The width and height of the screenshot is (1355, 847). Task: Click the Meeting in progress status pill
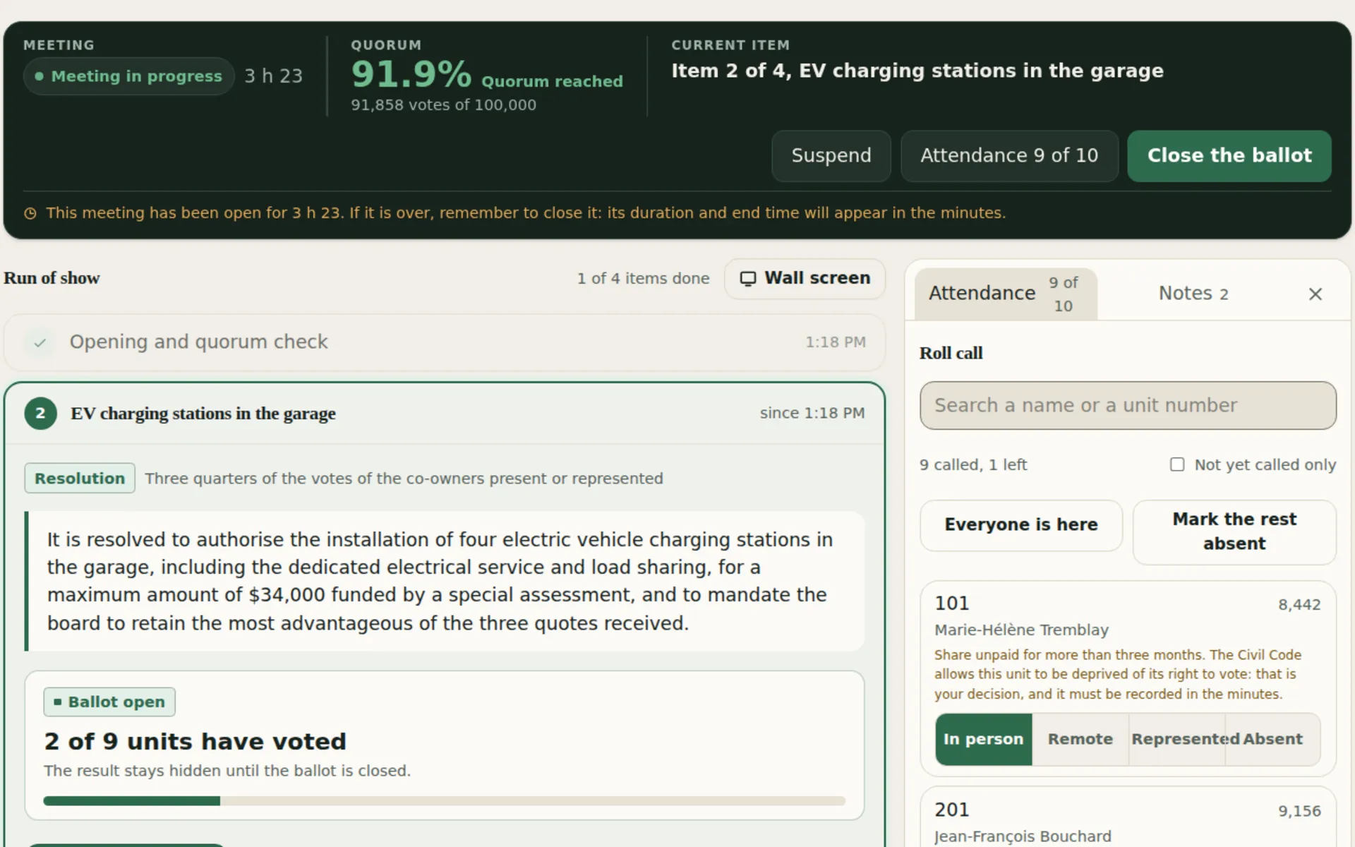coord(128,76)
